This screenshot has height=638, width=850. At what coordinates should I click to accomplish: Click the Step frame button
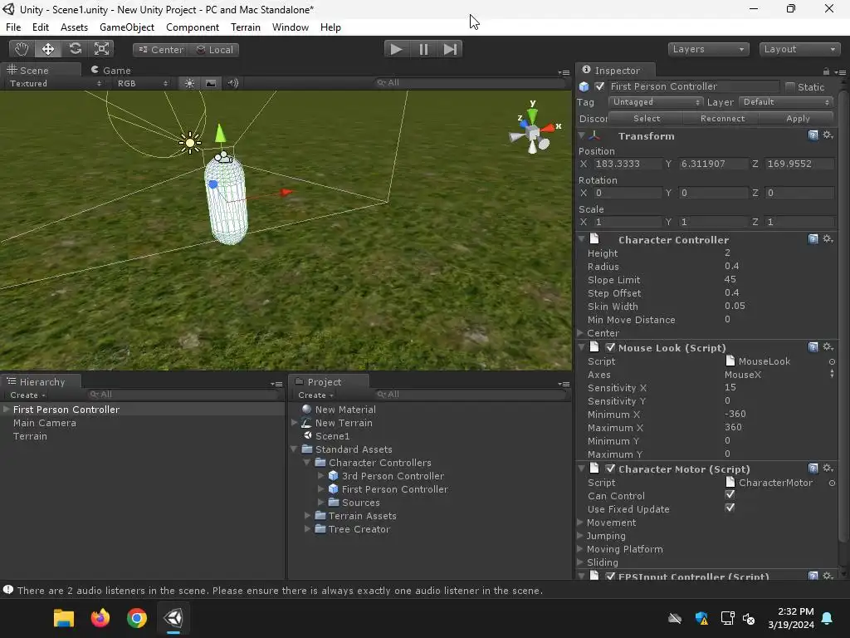(x=449, y=49)
